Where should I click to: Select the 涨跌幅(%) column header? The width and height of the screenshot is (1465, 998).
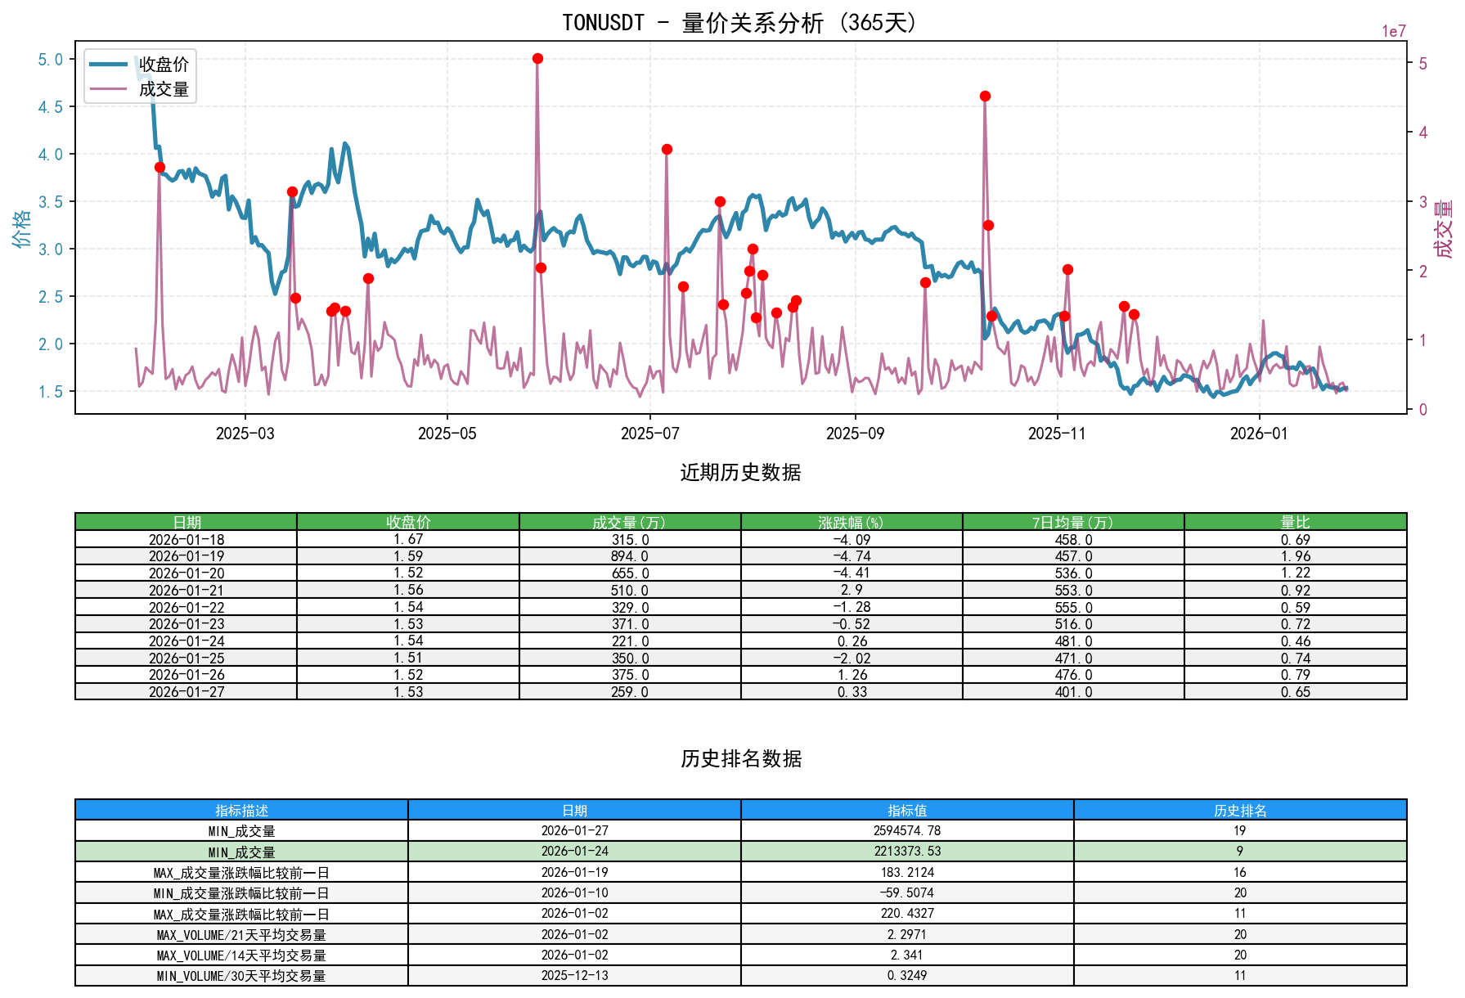pos(851,519)
